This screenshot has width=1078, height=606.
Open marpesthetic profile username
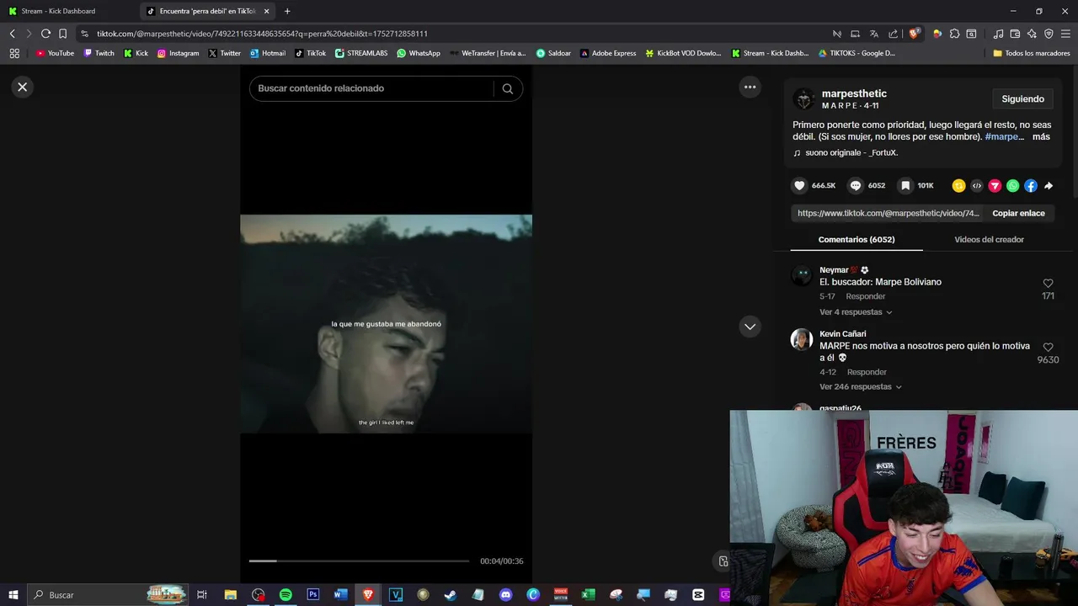point(854,93)
